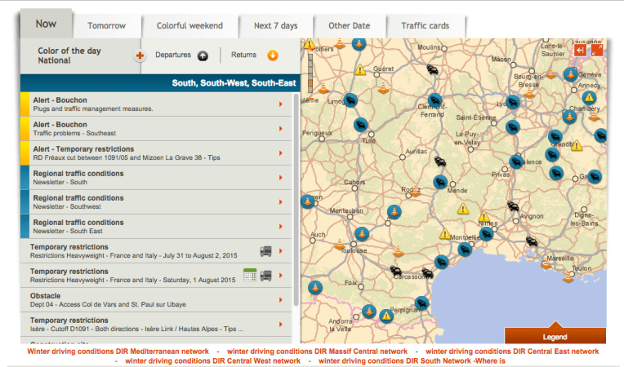Click the map zoom slider orange handle
The width and height of the screenshot is (624, 367).
pyautogui.click(x=310, y=83)
